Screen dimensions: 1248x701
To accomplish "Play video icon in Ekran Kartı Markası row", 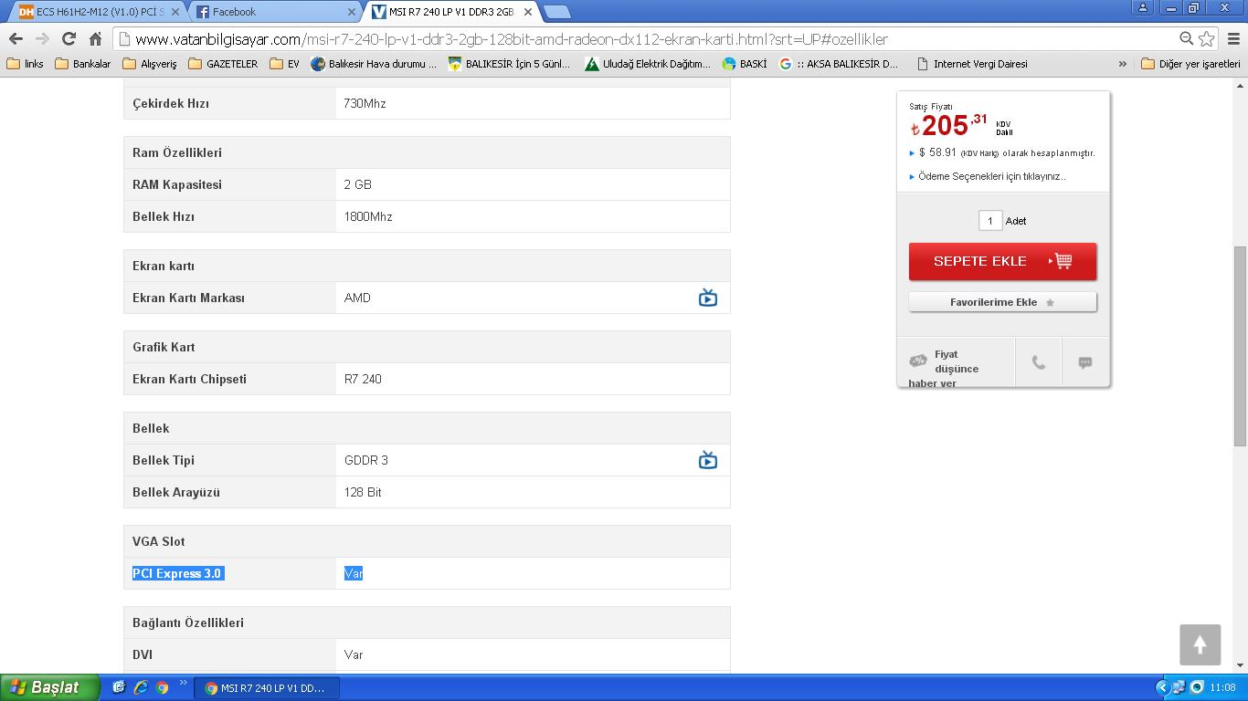I will click(708, 298).
